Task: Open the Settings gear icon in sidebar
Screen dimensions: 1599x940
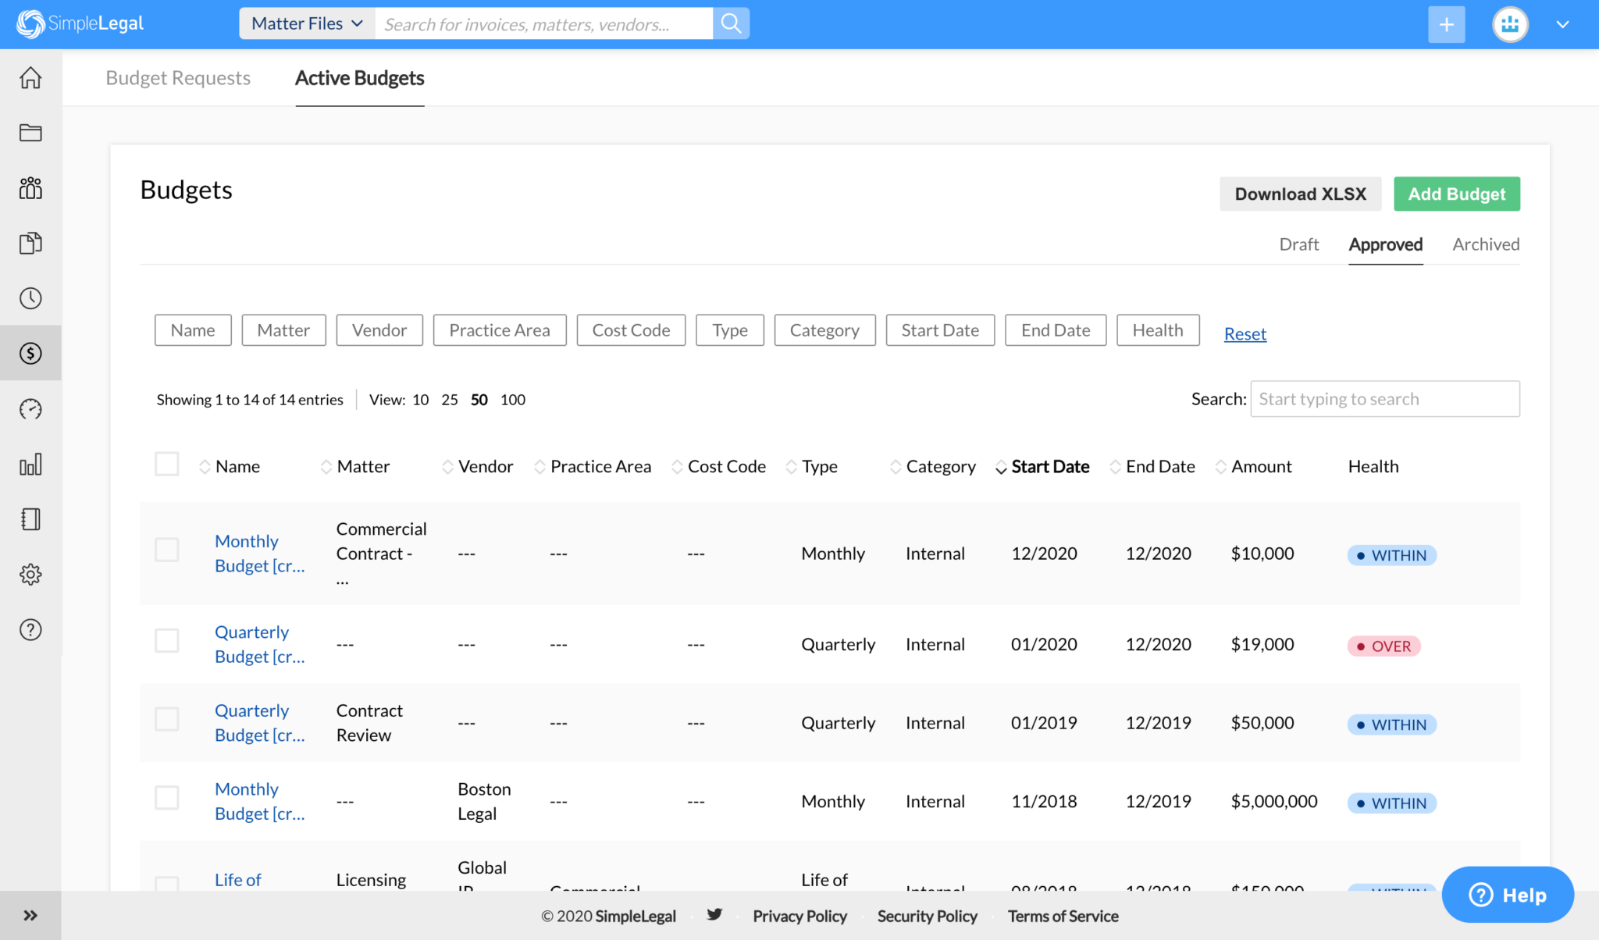Action: [x=30, y=575]
